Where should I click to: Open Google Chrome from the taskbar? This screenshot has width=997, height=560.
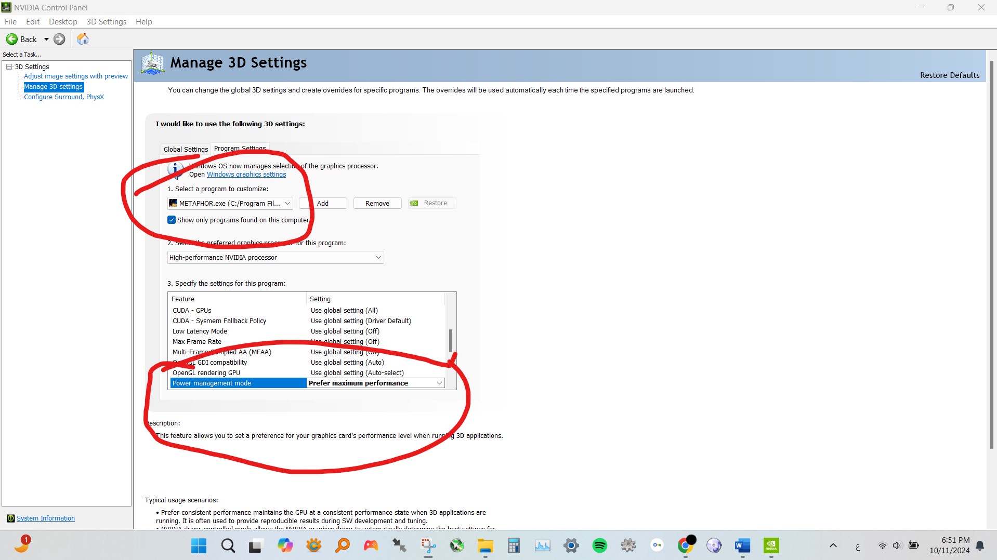click(686, 546)
